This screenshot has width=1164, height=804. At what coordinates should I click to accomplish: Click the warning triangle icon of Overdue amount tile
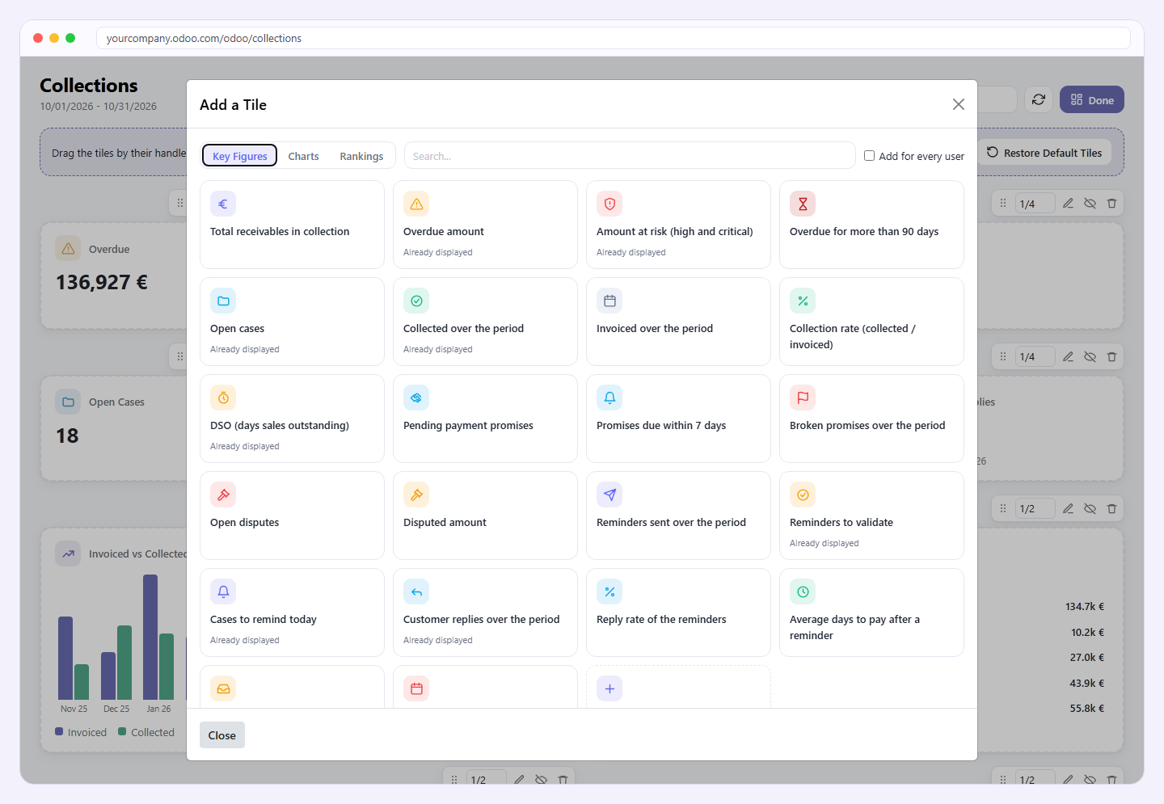(416, 204)
